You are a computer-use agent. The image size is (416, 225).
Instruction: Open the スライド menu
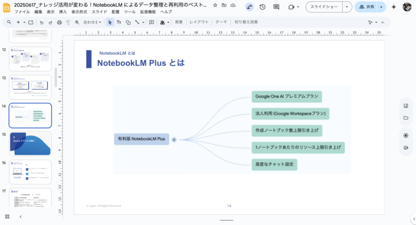[x=99, y=12]
